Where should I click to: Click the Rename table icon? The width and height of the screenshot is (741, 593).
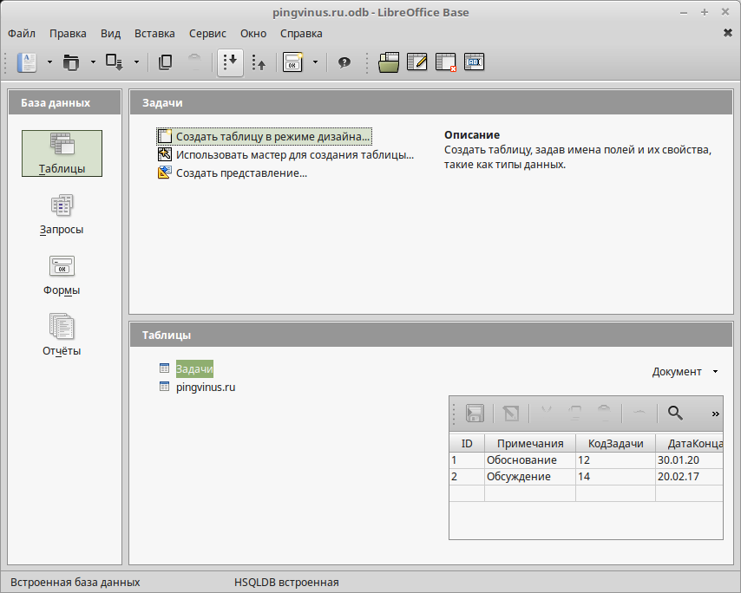click(x=474, y=62)
